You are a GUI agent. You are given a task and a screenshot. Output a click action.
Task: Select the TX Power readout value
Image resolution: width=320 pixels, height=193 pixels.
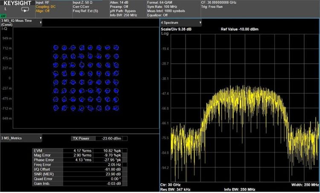pyautogui.click(x=112, y=138)
